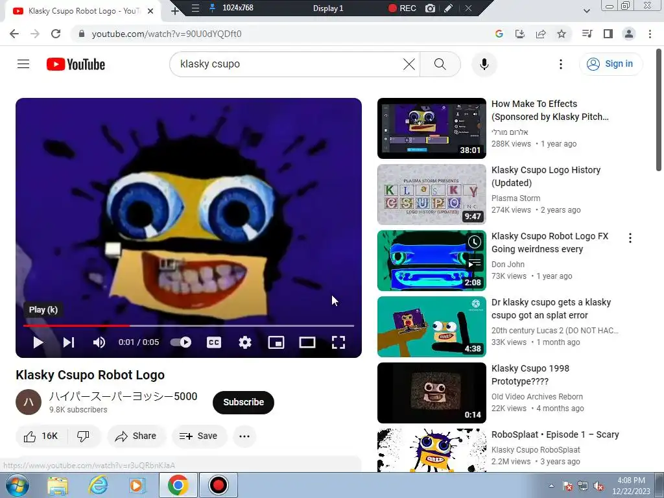Open RoboSplaat Episode 1 video title
The height and width of the screenshot is (498, 664).
point(555,434)
